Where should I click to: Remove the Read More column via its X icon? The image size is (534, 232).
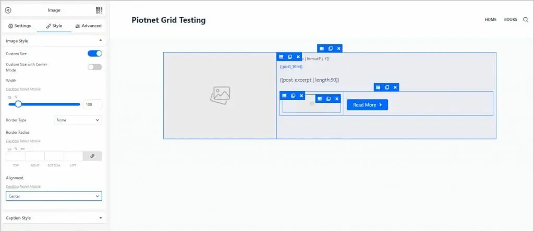(x=395, y=87)
